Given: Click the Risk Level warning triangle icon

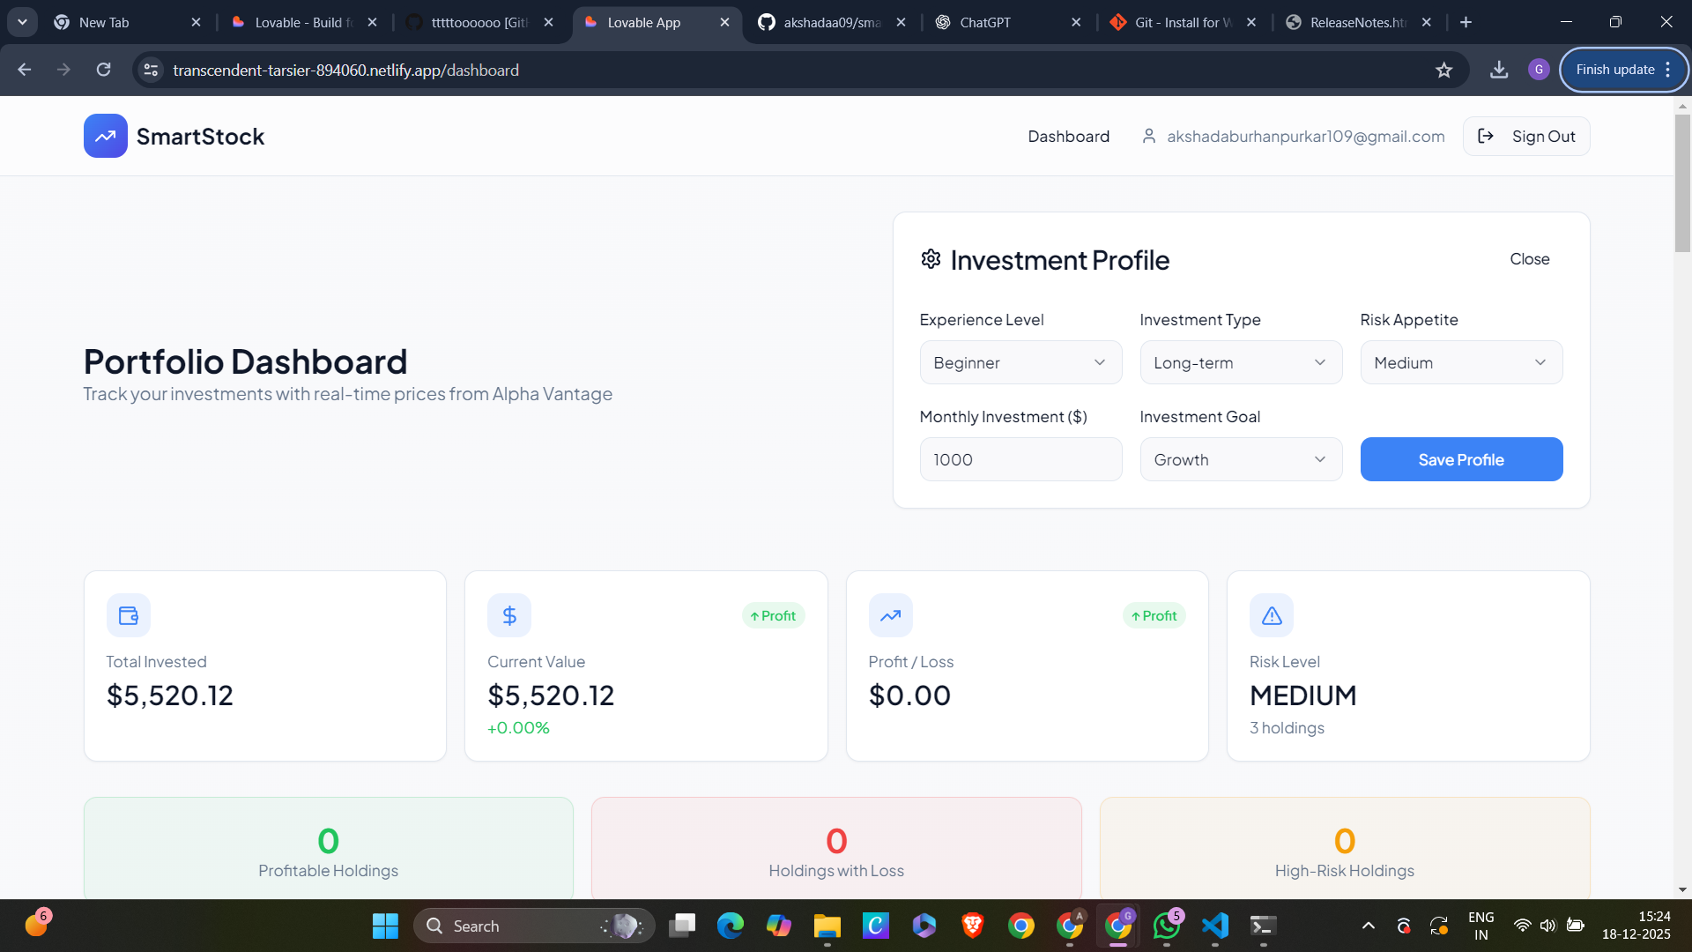Looking at the screenshot, I should [x=1271, y=615].
